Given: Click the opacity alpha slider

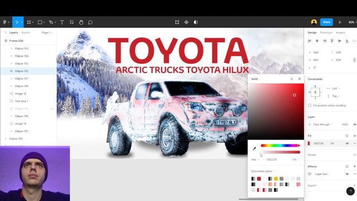Looking at the screenshot, I should [x=281, y=152].
